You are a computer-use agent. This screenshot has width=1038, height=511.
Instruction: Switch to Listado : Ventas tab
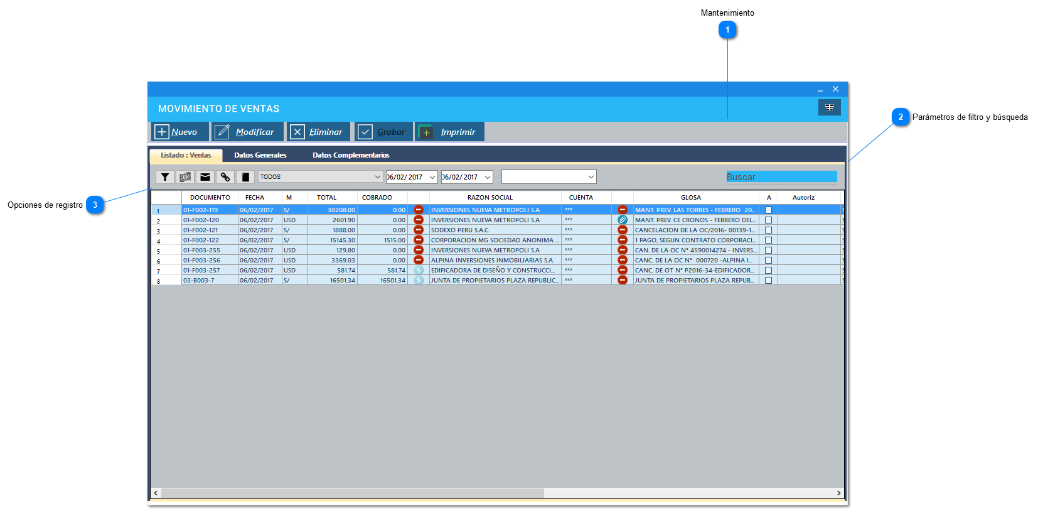pos(186,155)
